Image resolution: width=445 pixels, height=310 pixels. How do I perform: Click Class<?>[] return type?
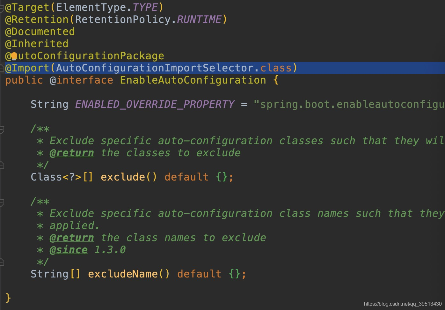62,177
